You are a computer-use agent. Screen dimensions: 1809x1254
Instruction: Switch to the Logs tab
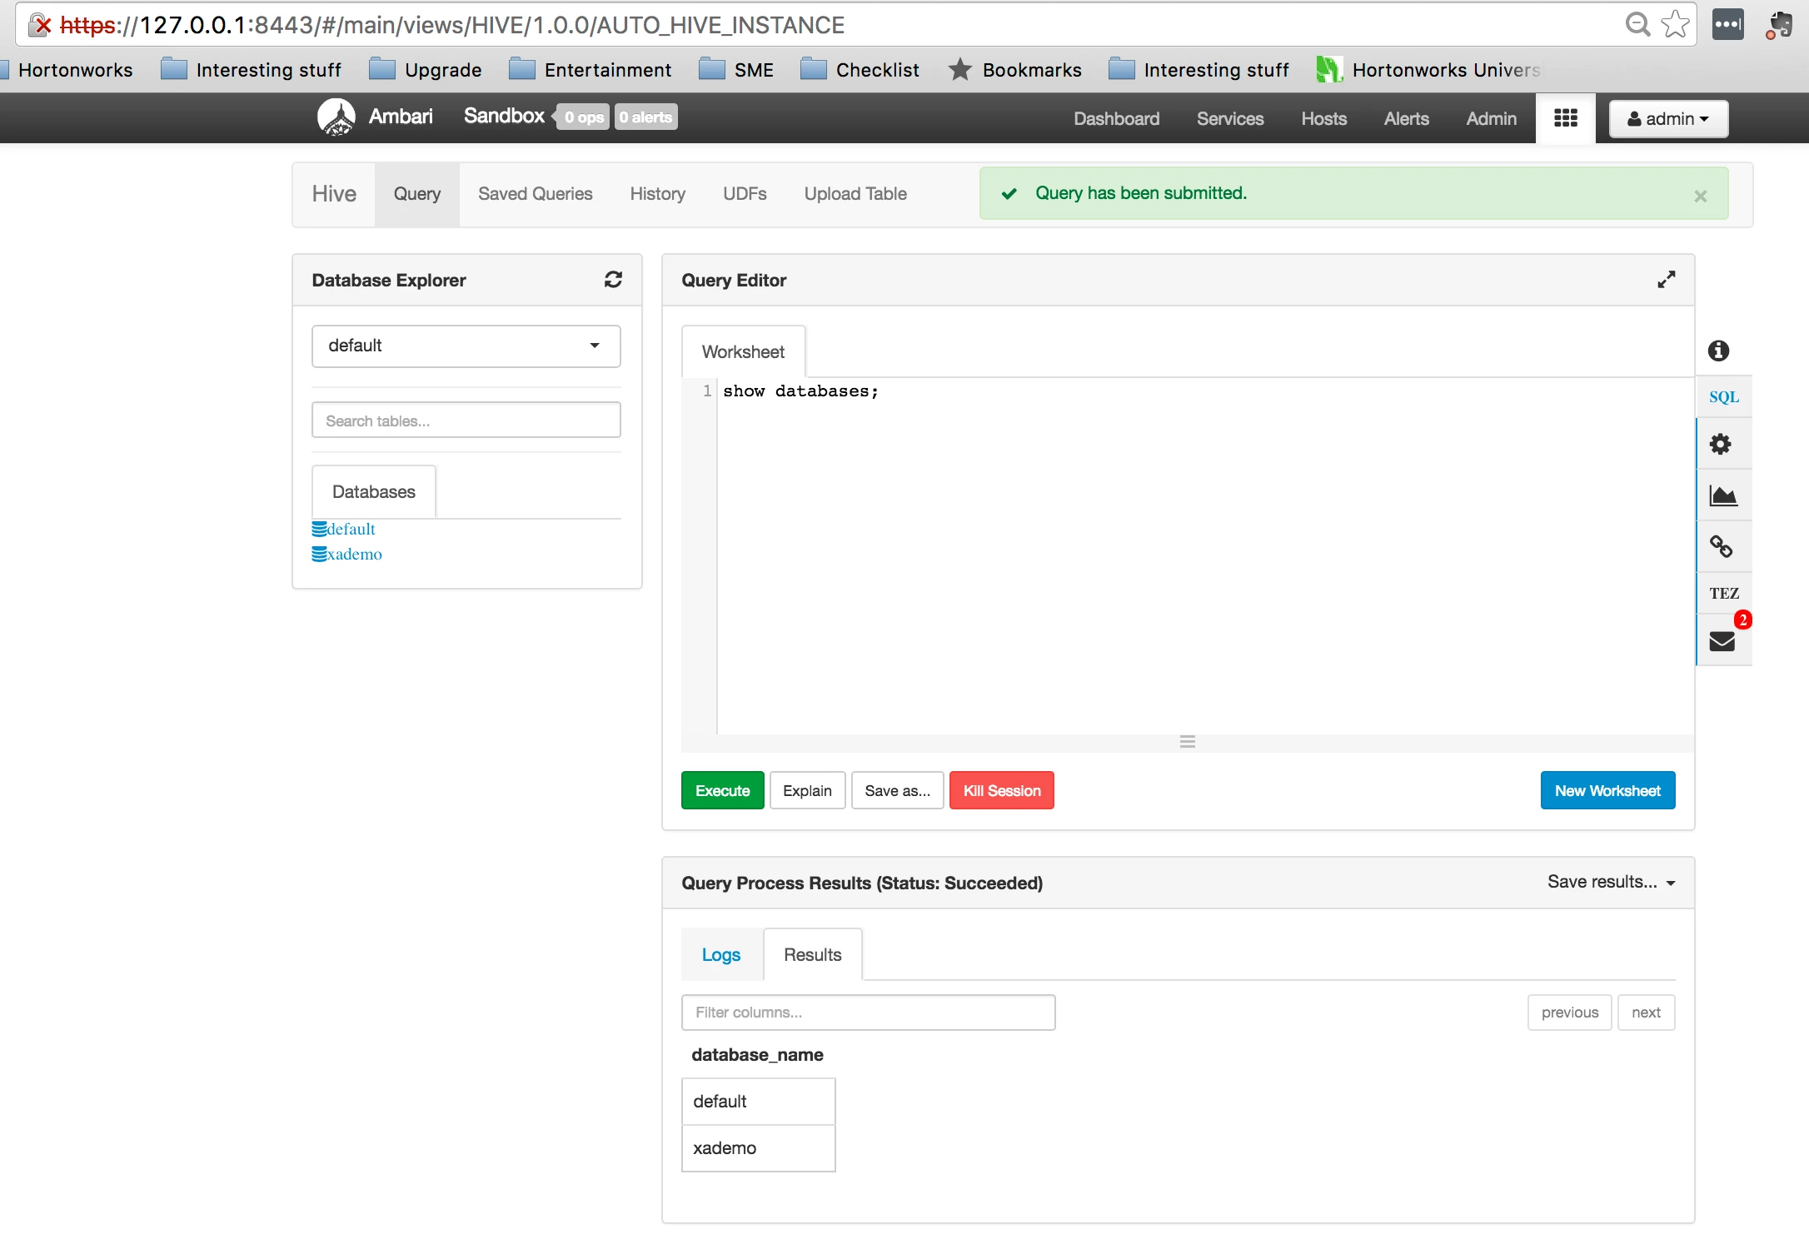tap(721, 955)
